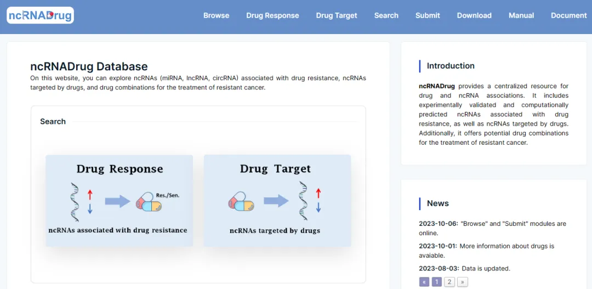Screen dimensions: 592x289
Task: Click the ncRNADrug logo
Action: (x=41, y=15)
